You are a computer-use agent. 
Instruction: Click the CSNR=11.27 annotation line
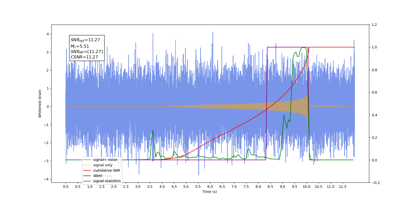84,57
